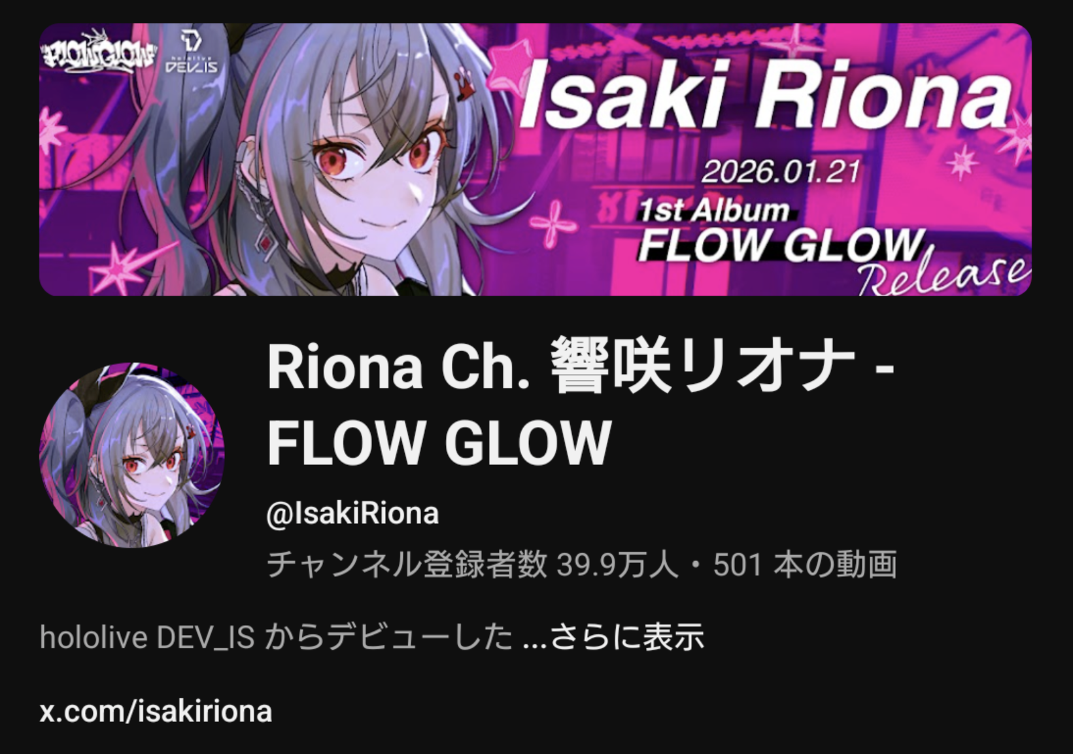Click the channel title Riona Ch. 響咲リオナ
Image resolution: width=1073 pixels, height=754 pixels.
tap(560, 367)
